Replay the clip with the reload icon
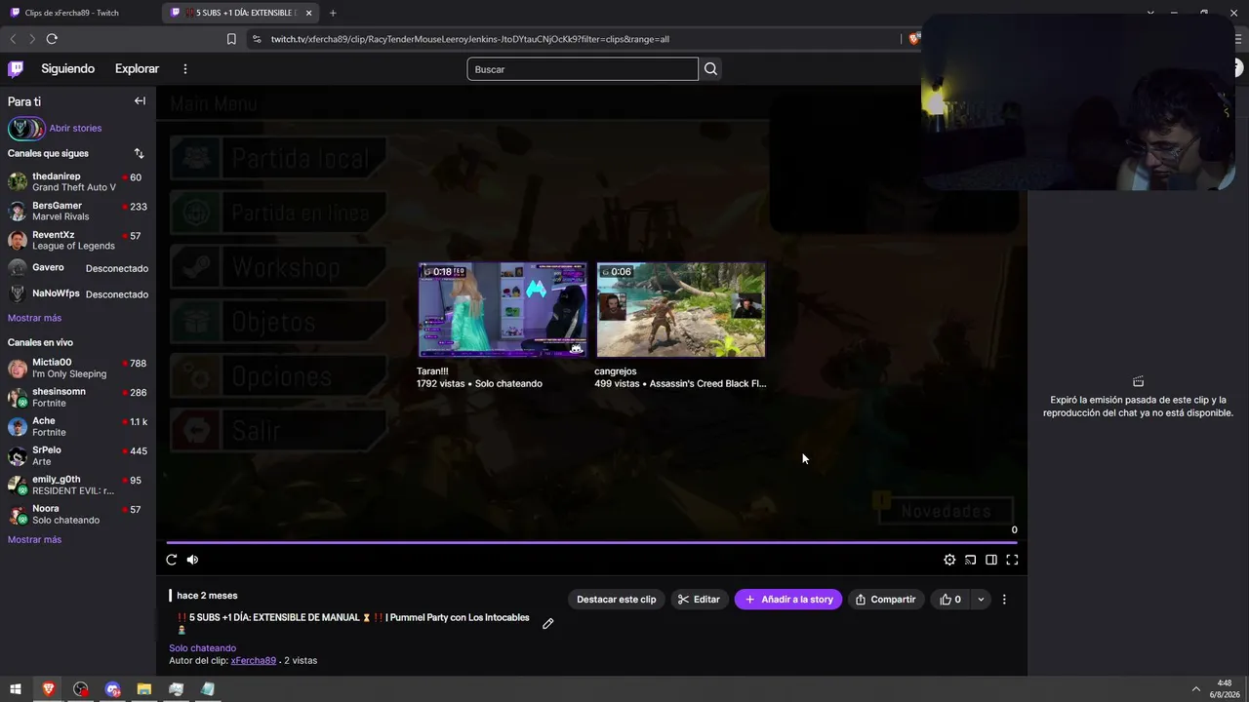Image resolution: width=1249 pixels, height=702 pixels. 172,560
